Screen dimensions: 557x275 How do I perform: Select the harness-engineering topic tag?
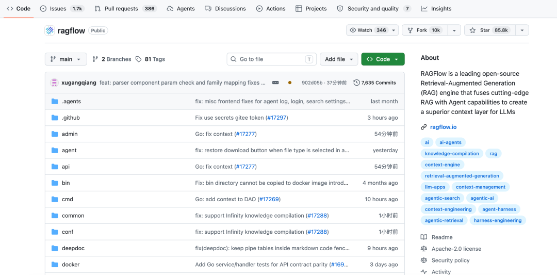[x=498, y=220]
